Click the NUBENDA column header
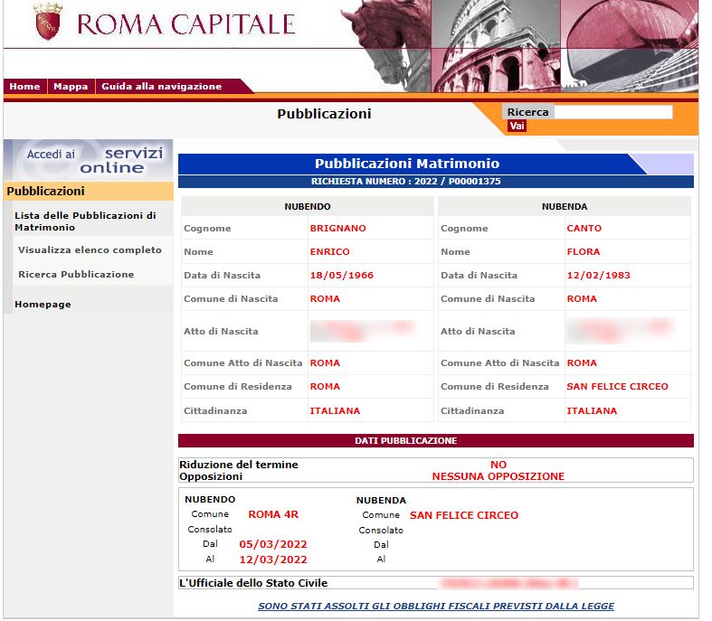This screenshot has height=621, width=712. coord(565,206)
